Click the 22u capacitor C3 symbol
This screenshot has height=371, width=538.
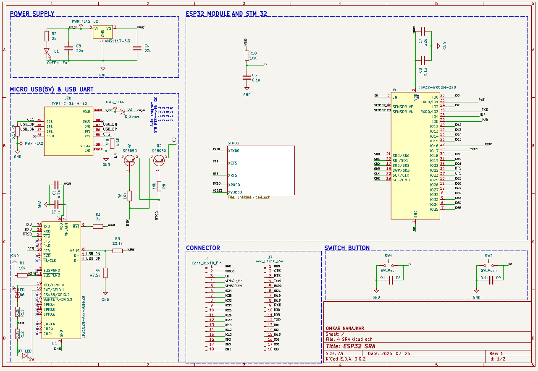68,48
